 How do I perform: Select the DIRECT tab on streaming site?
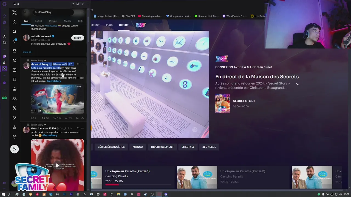pos(124,25)
